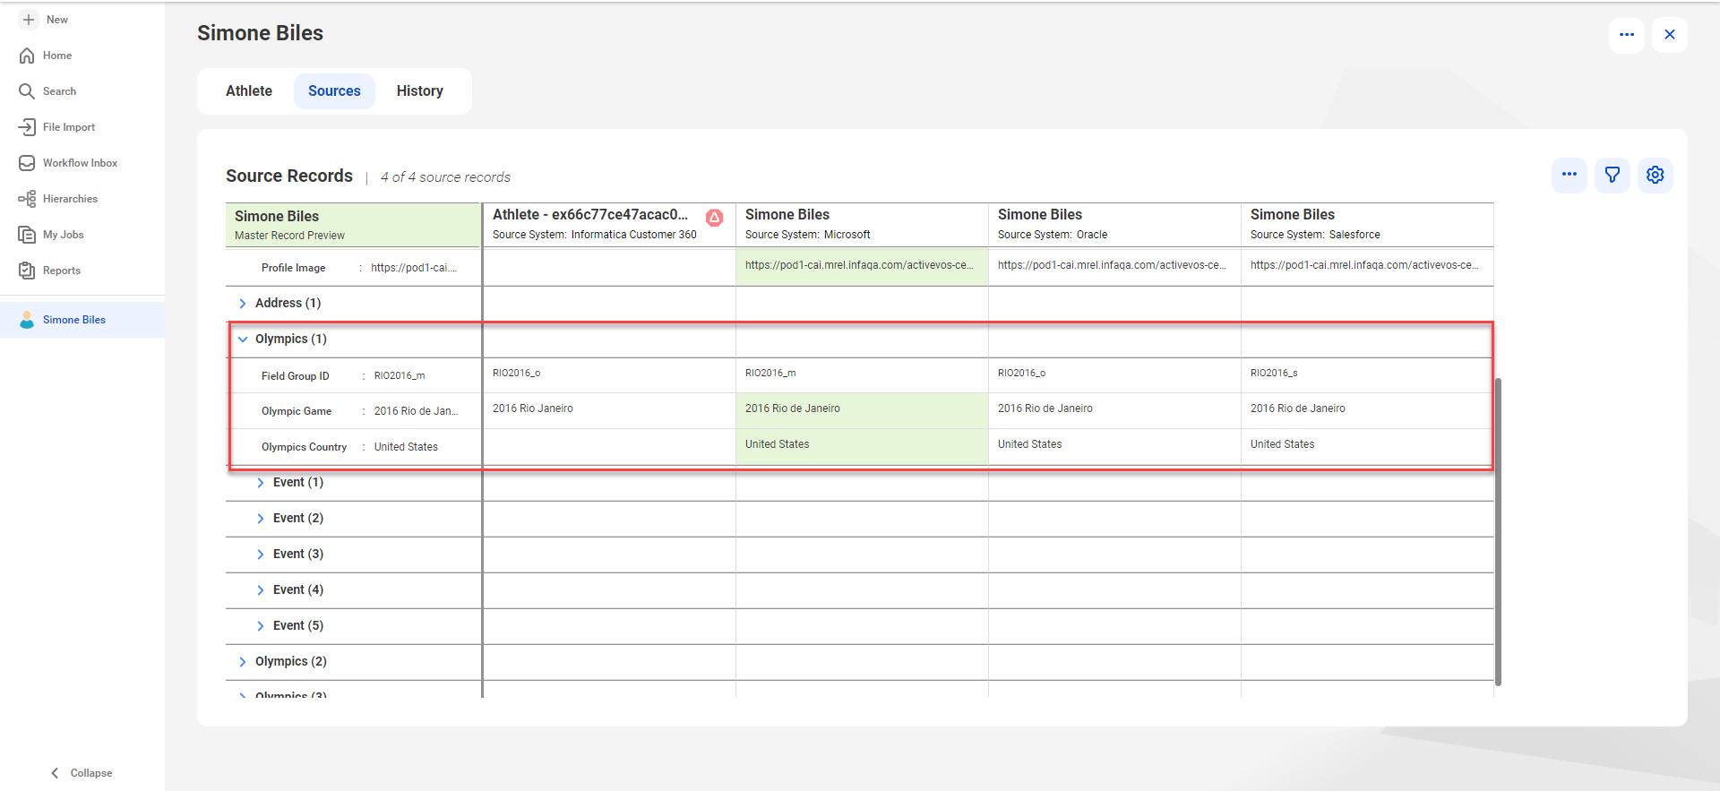Click the New plus icon in sidebar
Screen dimensions: 1720x791
coord(29,20)
